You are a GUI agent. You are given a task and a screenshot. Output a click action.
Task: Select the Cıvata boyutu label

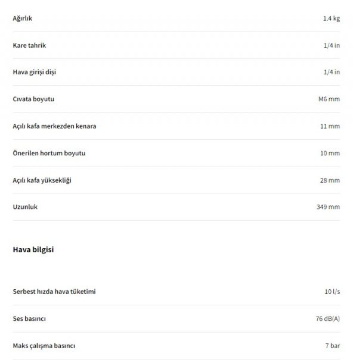point(33,99)
